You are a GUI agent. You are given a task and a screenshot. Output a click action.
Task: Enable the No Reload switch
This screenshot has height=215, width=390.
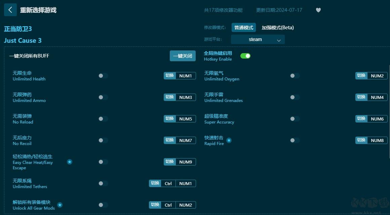103,119
